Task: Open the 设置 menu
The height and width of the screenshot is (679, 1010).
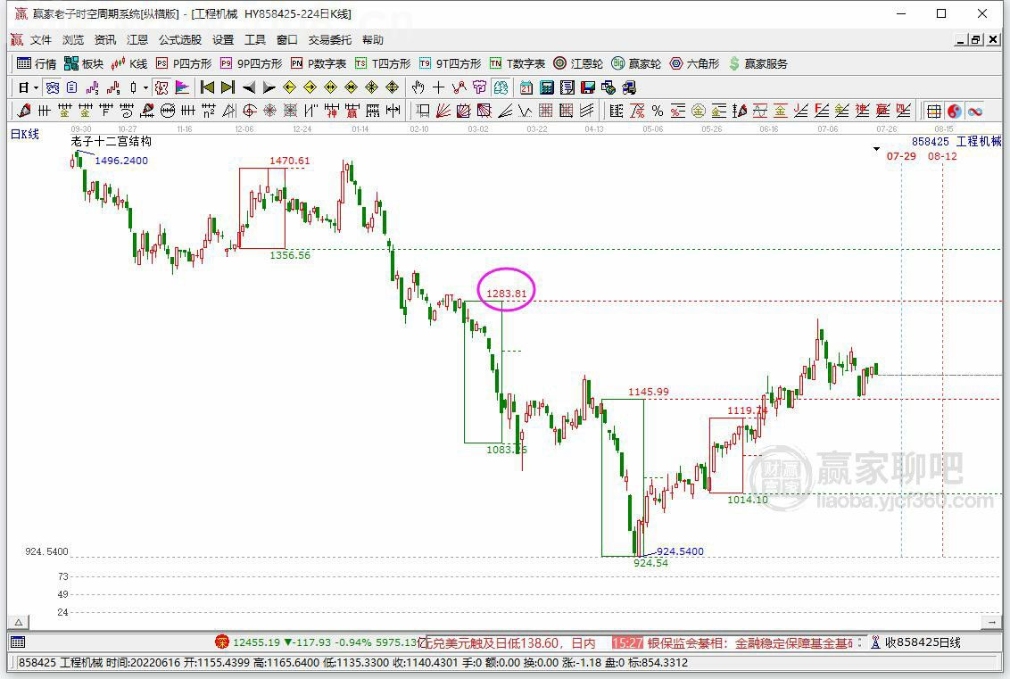Action: pos(223,40)
